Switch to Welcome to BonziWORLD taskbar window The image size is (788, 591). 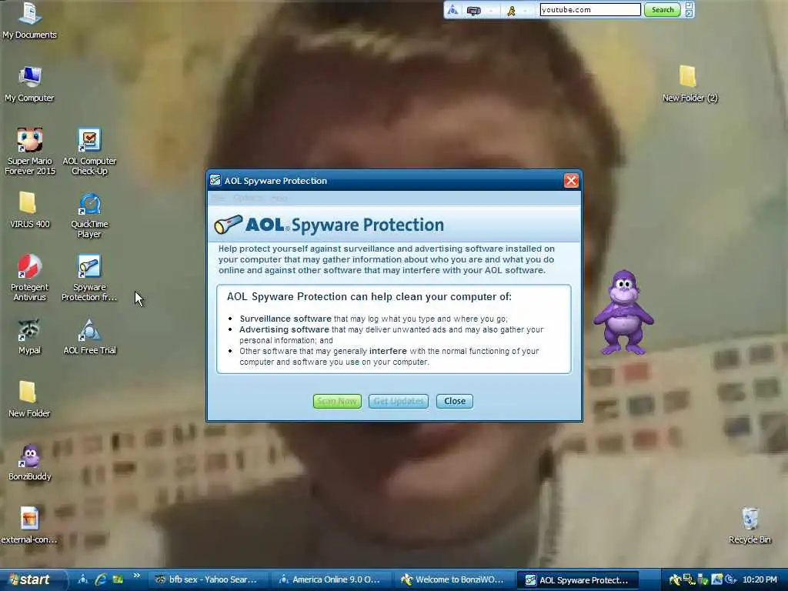point(455,579)
